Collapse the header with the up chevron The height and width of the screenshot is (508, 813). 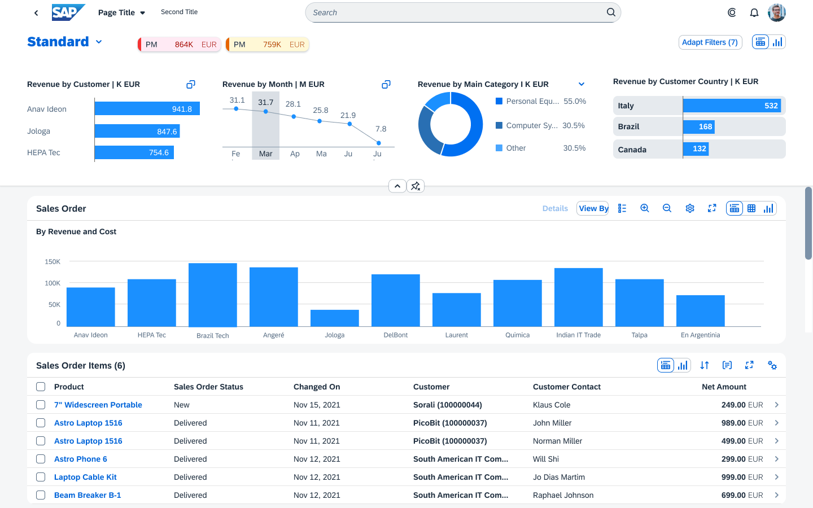pyautogui.click(x=397, y=186)
